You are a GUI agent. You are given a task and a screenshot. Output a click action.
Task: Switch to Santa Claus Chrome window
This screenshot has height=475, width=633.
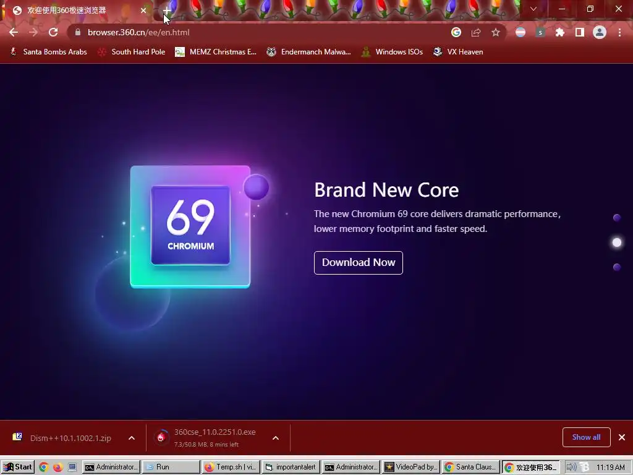[x=470, y=467]
